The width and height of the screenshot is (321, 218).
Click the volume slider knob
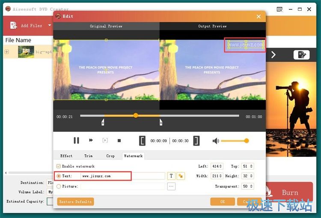tap(247, 141)
